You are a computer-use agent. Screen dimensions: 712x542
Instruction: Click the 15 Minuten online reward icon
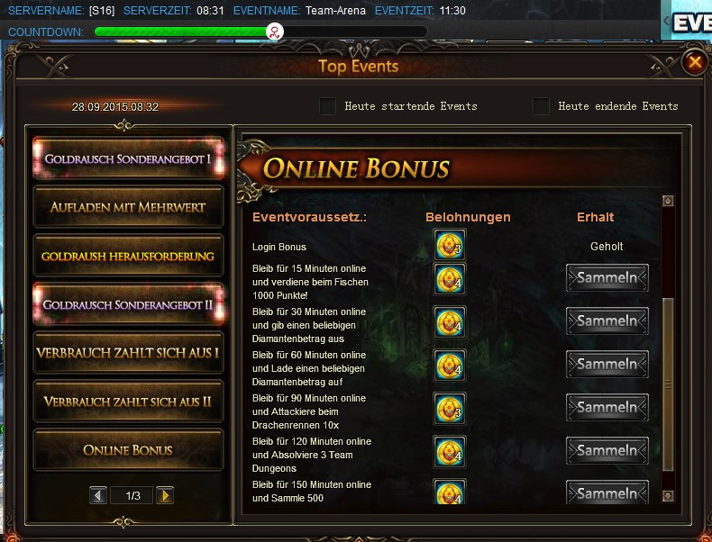[449, 278]
